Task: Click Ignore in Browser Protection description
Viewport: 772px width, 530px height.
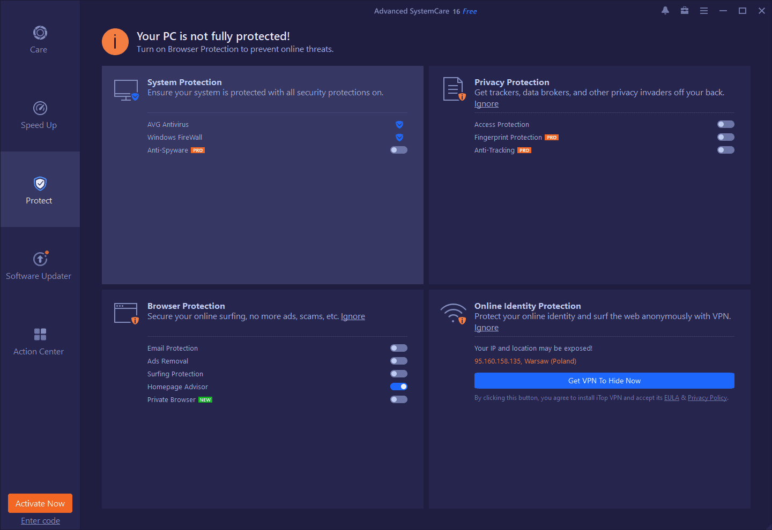Action: 353,316
